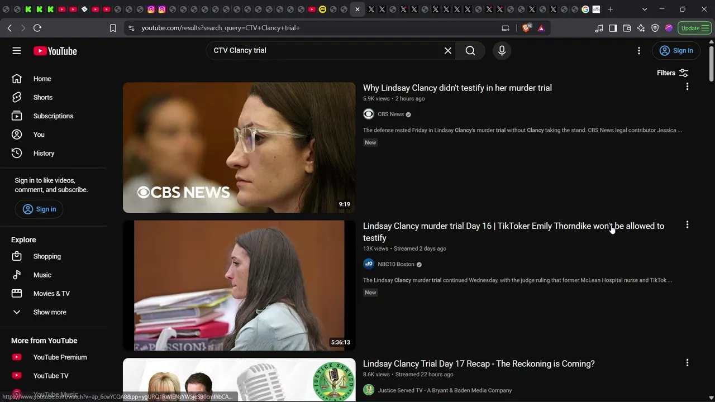Click the NBC10 Boston channel avatar
The image size is (715, 402).
369,265
